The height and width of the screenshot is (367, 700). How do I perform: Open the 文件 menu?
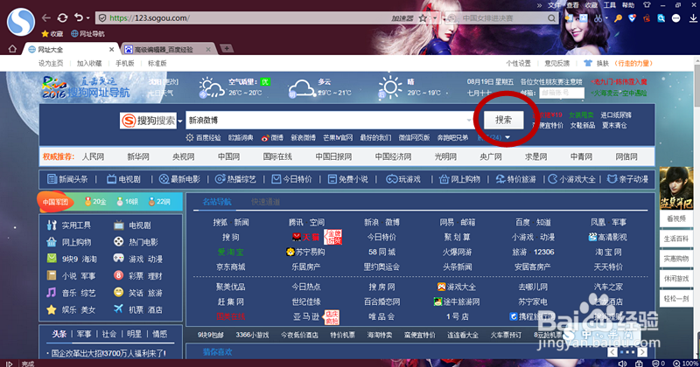pos(554,5)
